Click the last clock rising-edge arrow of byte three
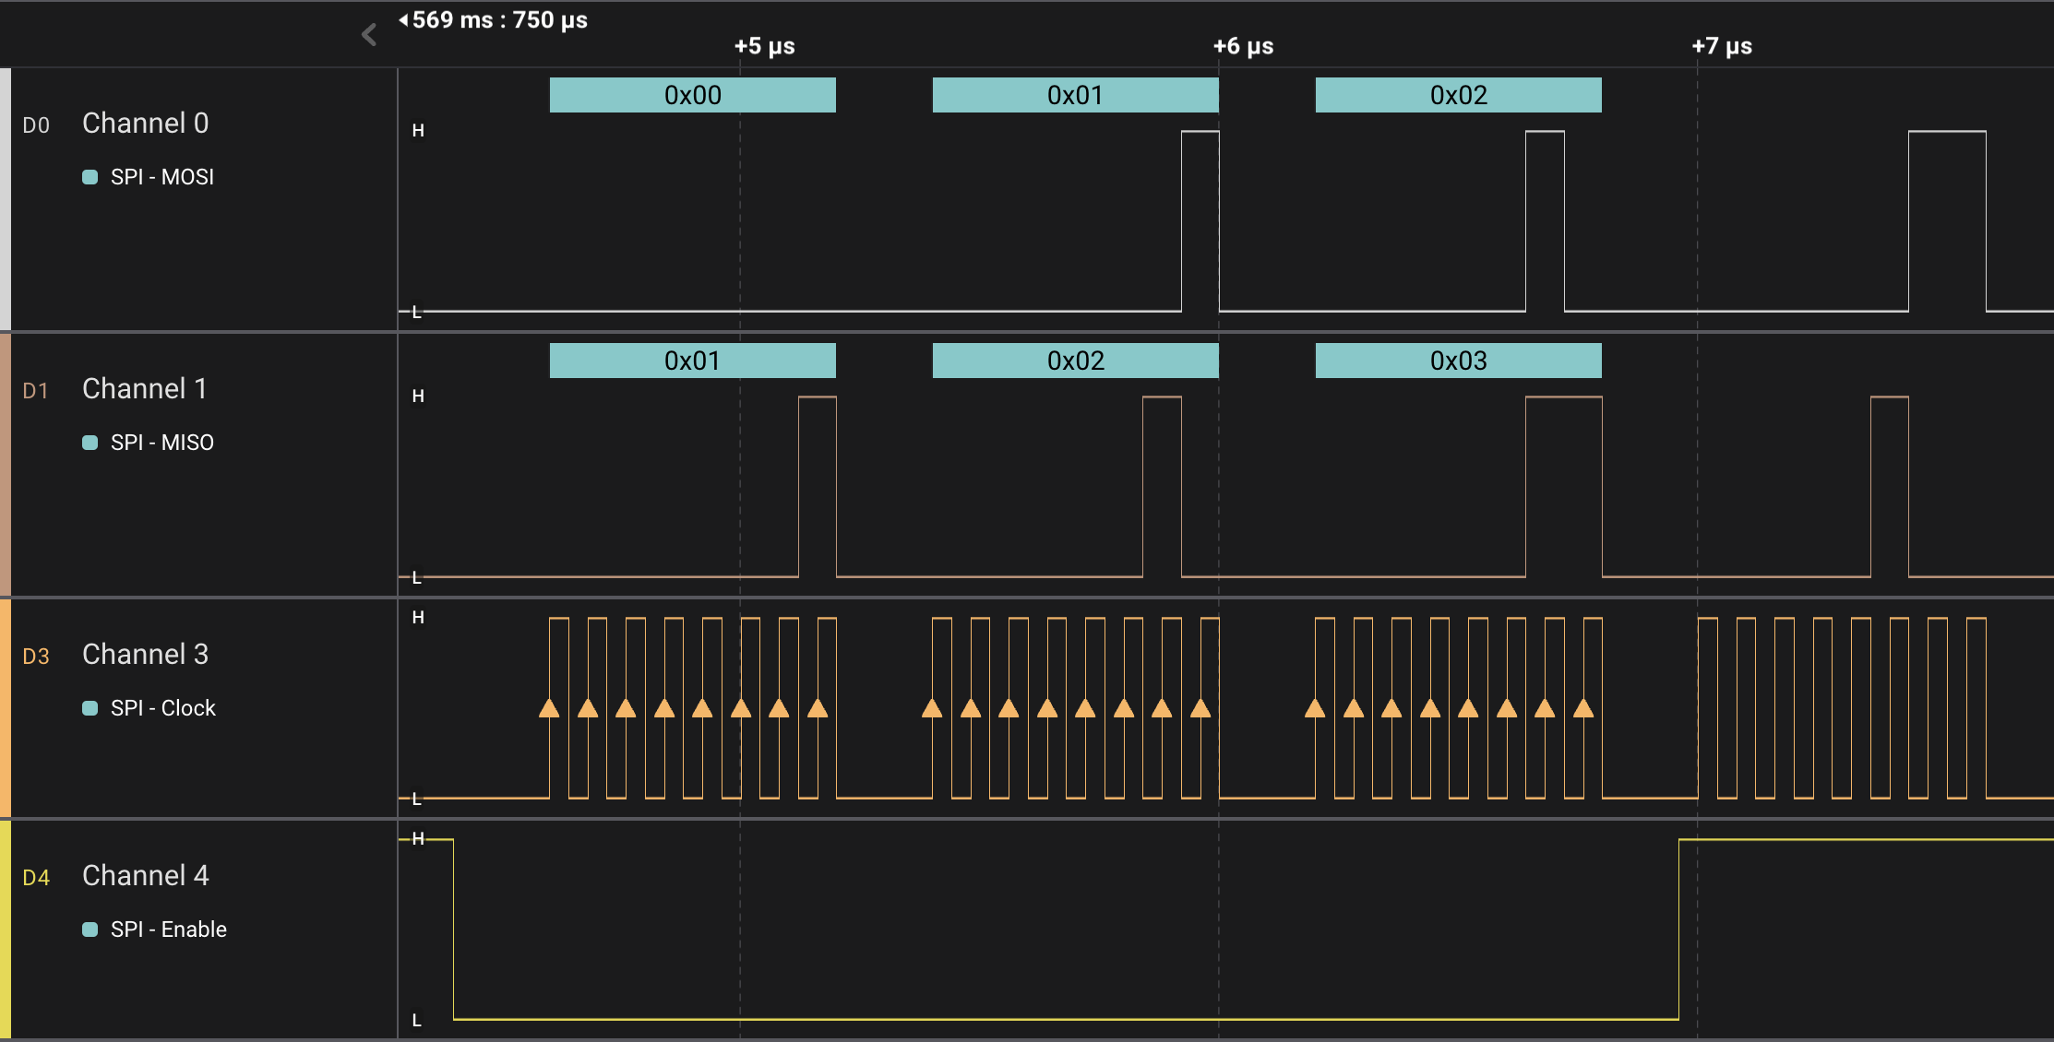This screenshot has height=1042, width=2054. click(1583, 708)
